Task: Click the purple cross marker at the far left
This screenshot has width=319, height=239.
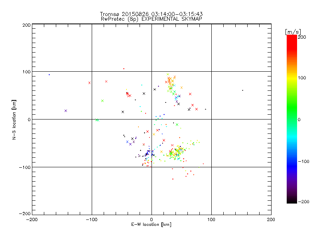Action: 66,111
